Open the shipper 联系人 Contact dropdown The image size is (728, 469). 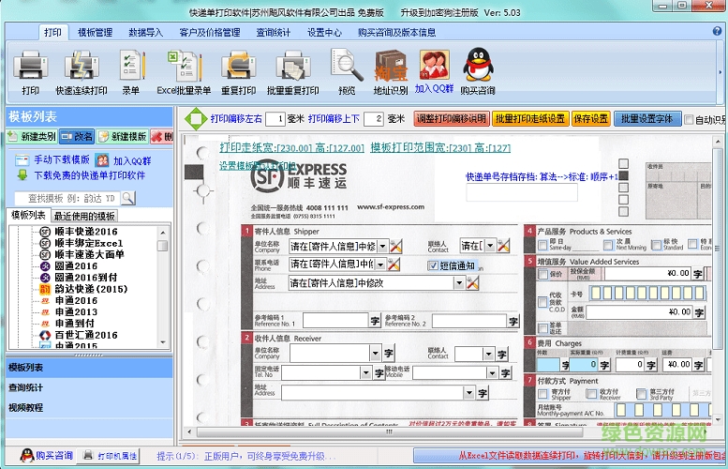coord(489,247)
